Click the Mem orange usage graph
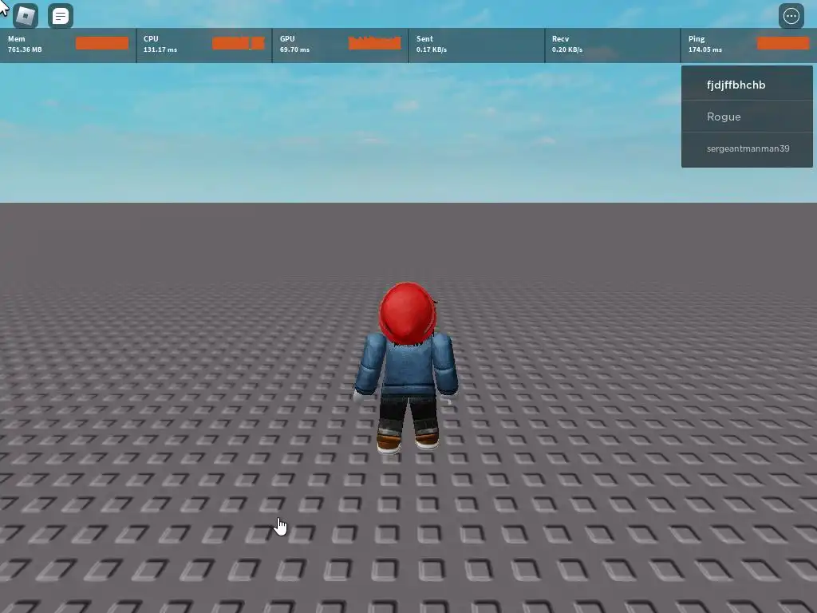Viewport: 817px width, 613px height. click(x=102, y=43)
